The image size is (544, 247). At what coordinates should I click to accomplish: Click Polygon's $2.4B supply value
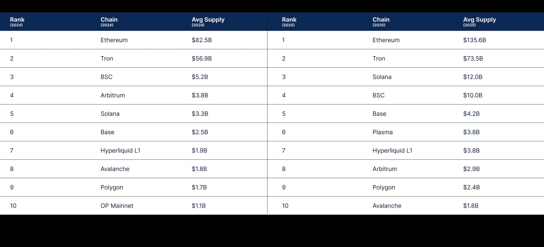click(471, 187)
